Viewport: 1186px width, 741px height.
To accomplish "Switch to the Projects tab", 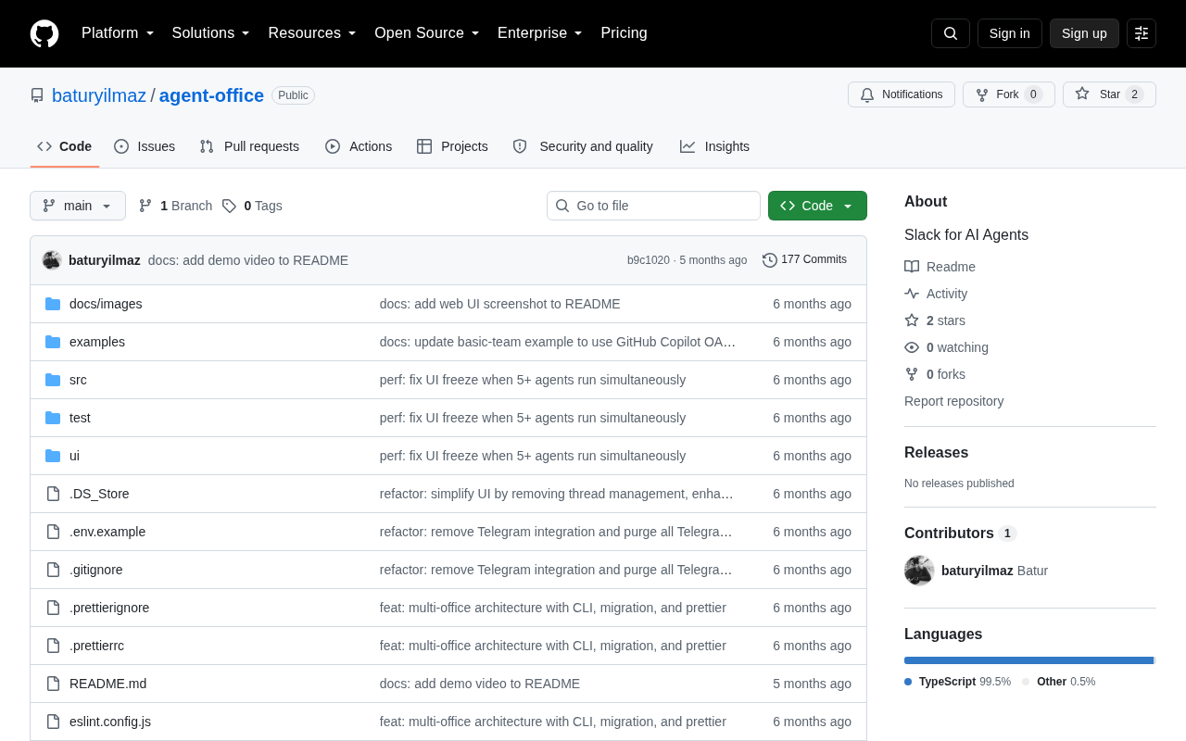I will click(x=452, y=146).
